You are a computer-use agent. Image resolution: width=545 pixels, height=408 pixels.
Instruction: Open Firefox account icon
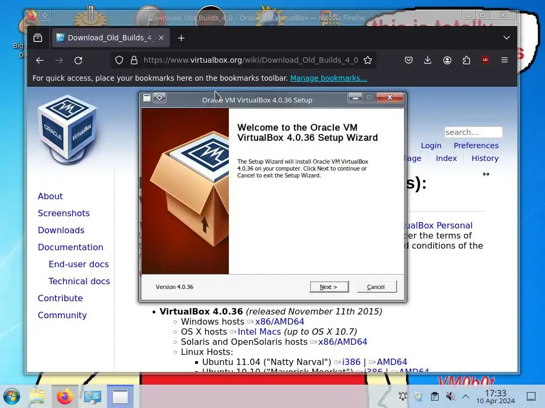pyautogui.click(x=447, y=61)
